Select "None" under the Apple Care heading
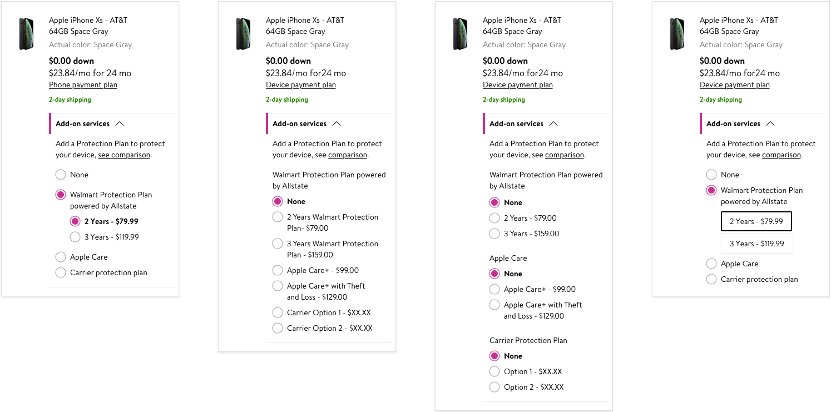Screen dimensions: 831x412 494,274
